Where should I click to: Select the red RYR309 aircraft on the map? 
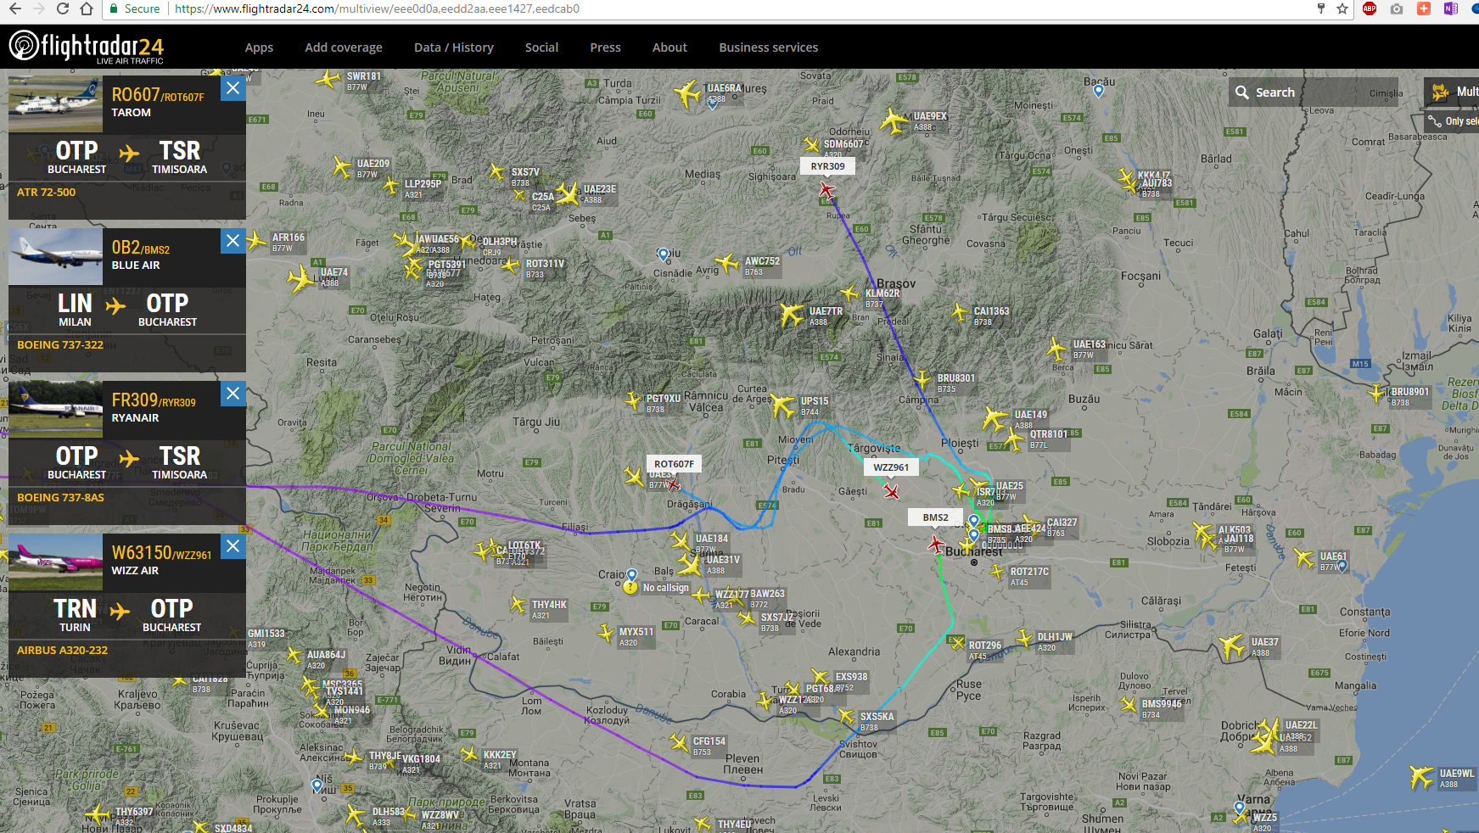(826, 191)
